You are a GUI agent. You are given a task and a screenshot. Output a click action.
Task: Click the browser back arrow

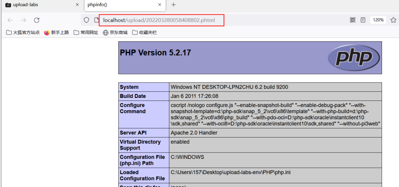pos(10,20)
